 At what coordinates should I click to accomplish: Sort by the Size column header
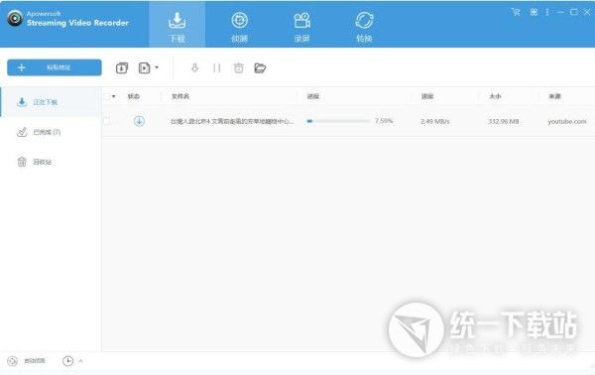[495, 96]
